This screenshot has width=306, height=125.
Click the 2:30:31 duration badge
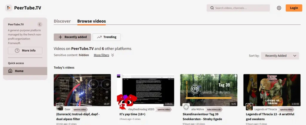(x=169, y=104)
